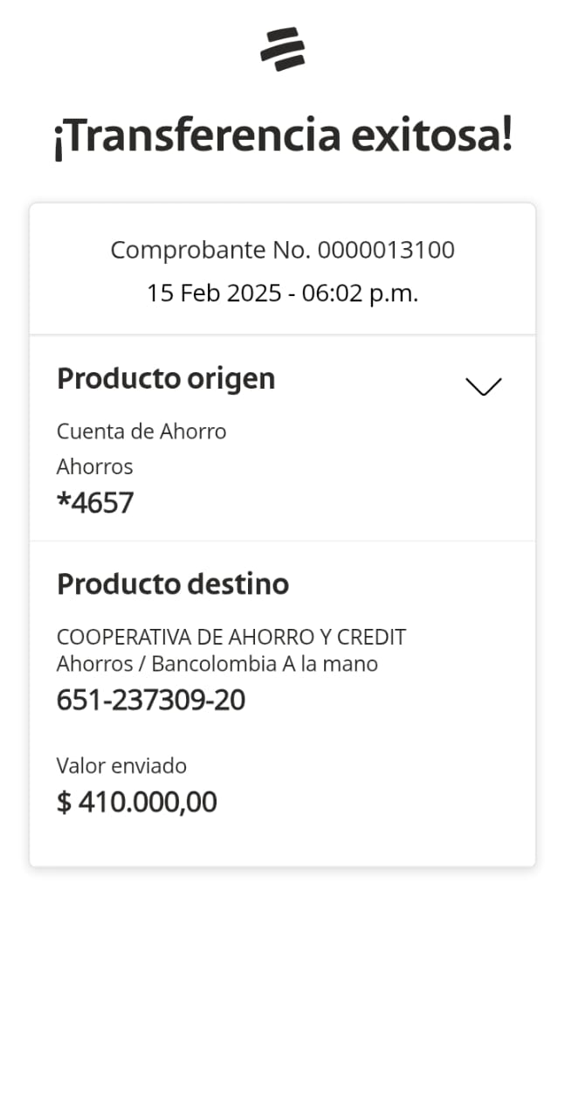The height and width of the screenshot is (1118, 565).
Task: Collapse the Producto origen chevron
Action: [x=483, y=386]
